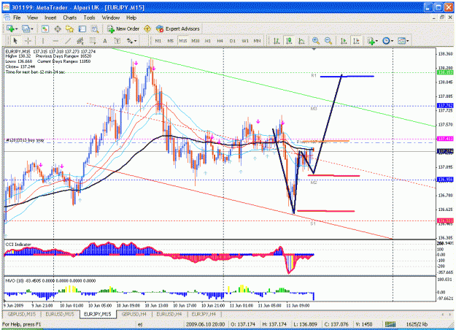Select the Horizontal Line drawing tool
The height and width of the screenshot is (330, 456).
point(55,41)
